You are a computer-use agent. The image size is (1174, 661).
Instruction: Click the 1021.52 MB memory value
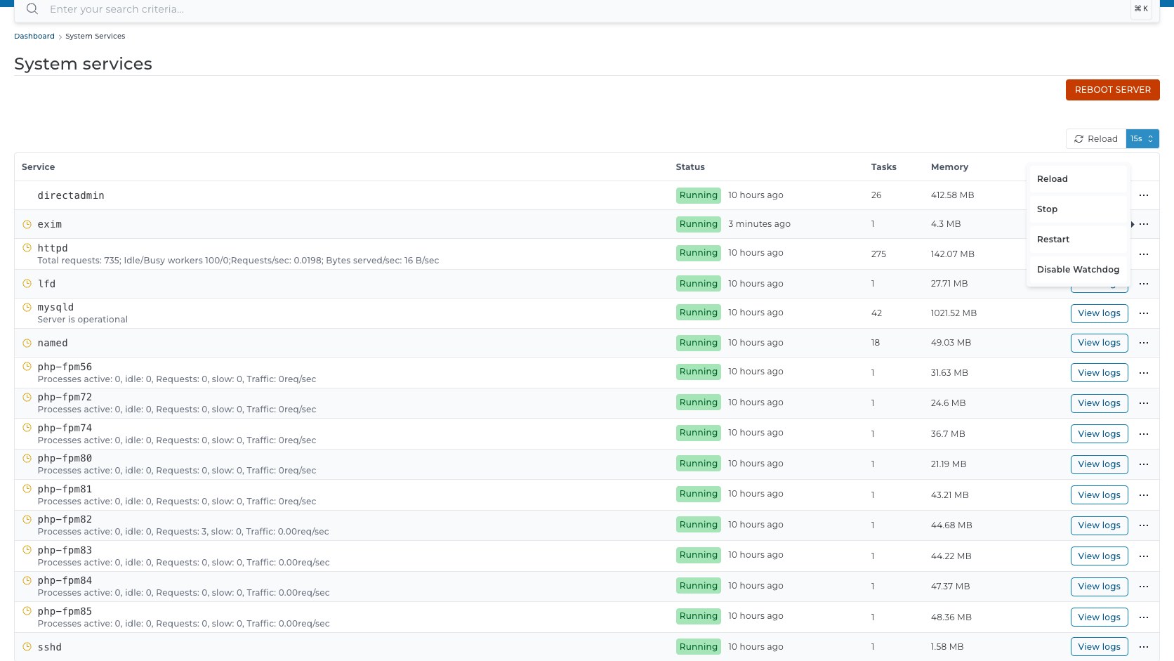click(x=954, y=313)
